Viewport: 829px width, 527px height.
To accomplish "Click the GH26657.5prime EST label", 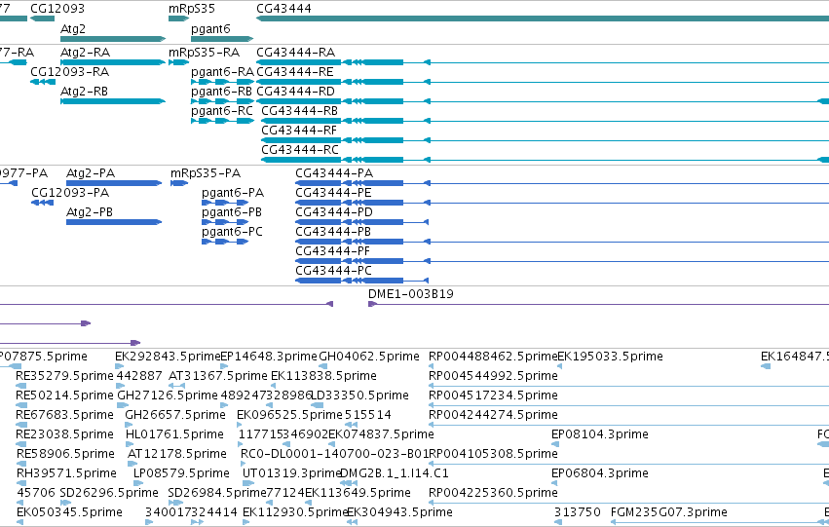I will [x=175, y=416].
